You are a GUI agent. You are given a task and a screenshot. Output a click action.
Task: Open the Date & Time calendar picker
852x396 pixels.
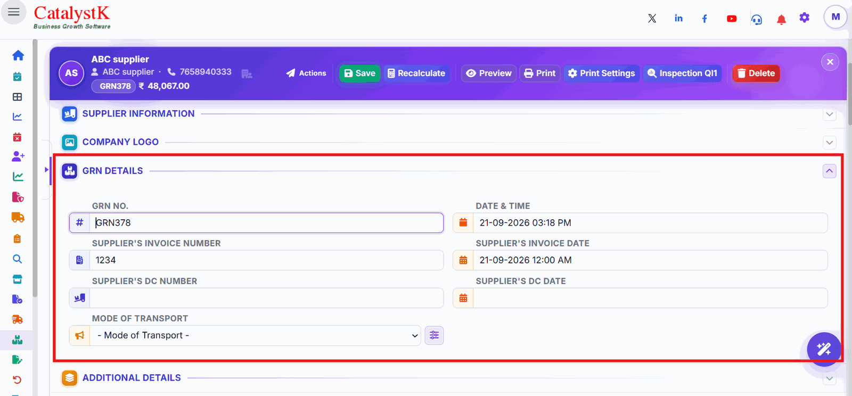463,222
